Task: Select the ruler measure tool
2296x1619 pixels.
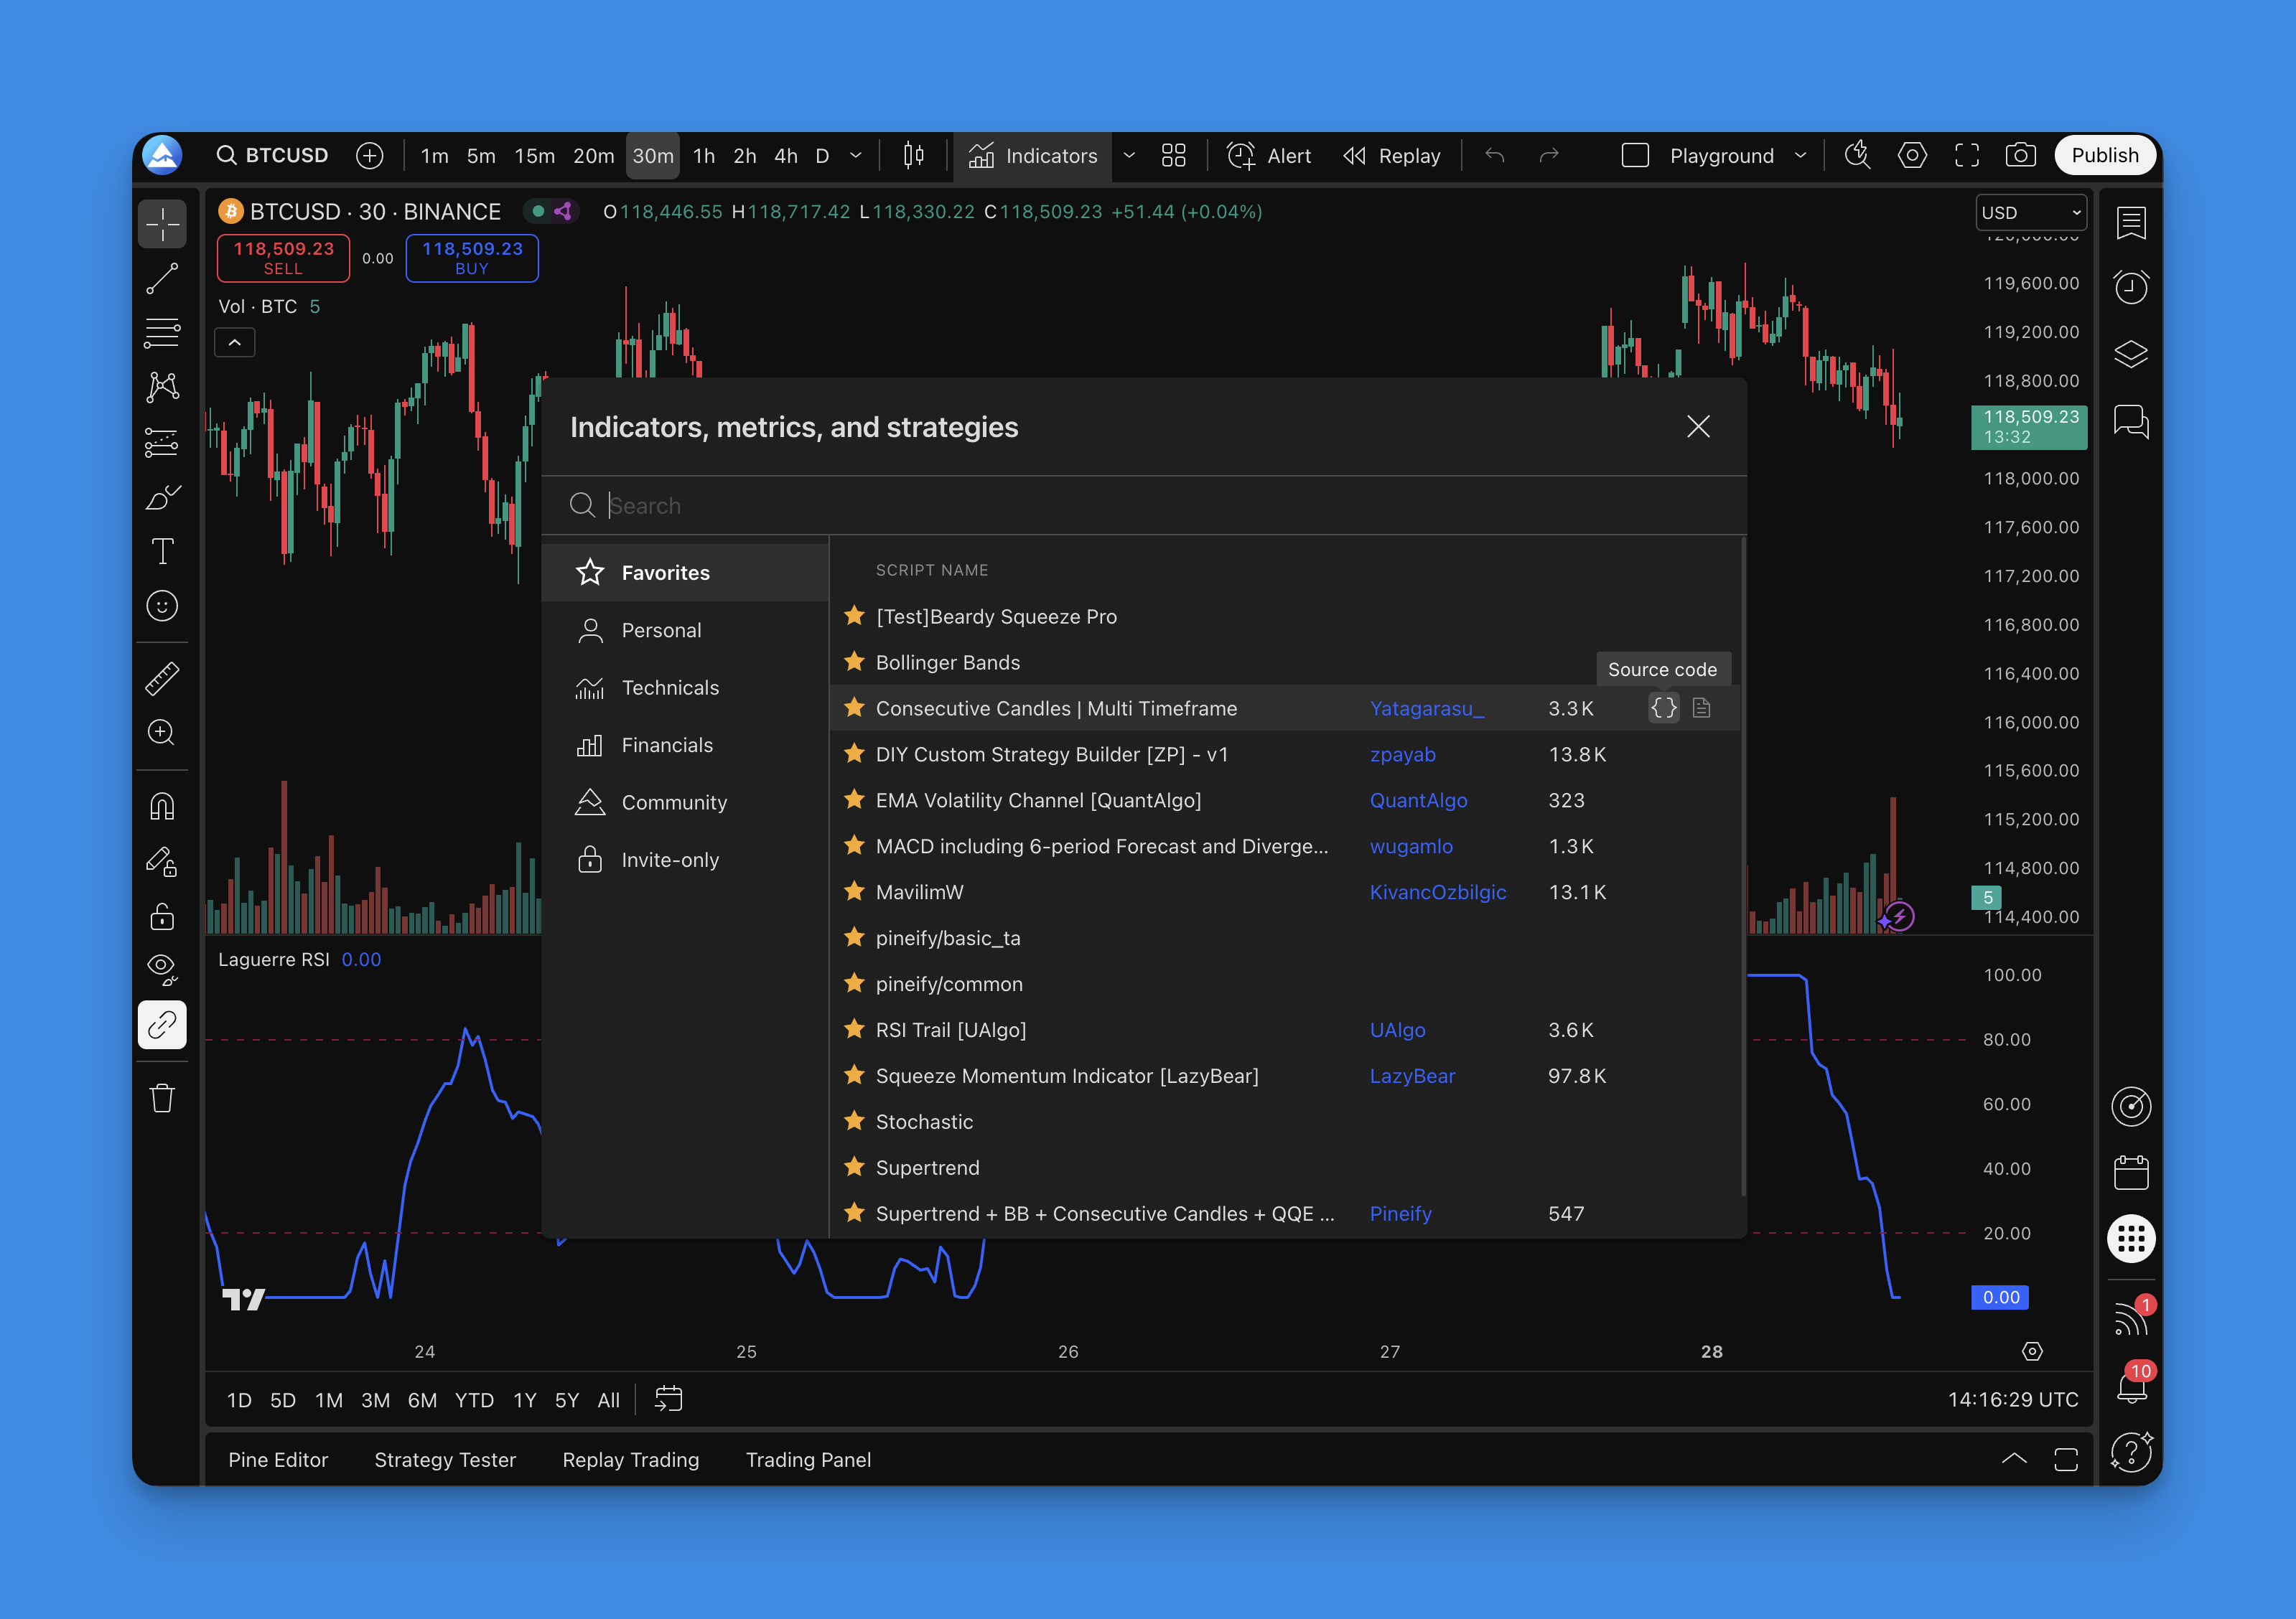Action: tap(162, 679)
